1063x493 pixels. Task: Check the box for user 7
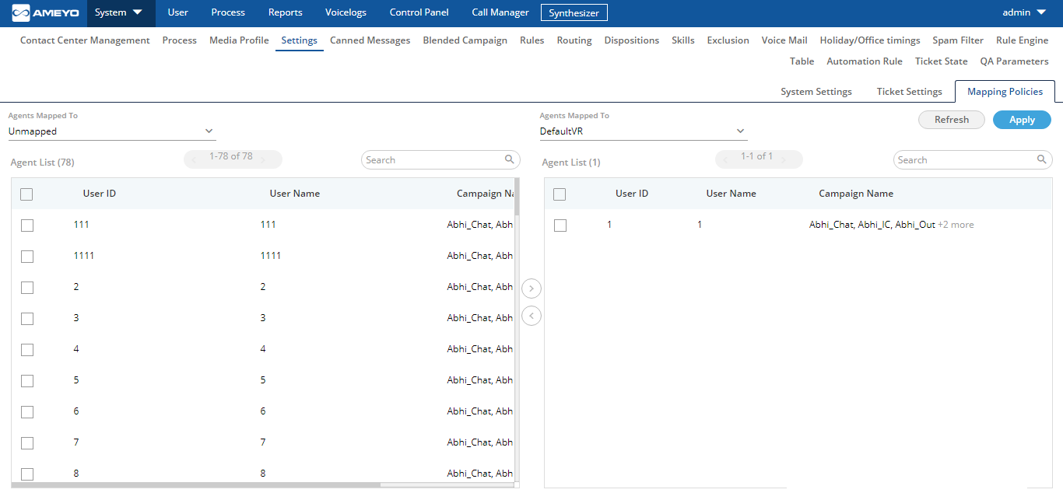pos(27,443)
